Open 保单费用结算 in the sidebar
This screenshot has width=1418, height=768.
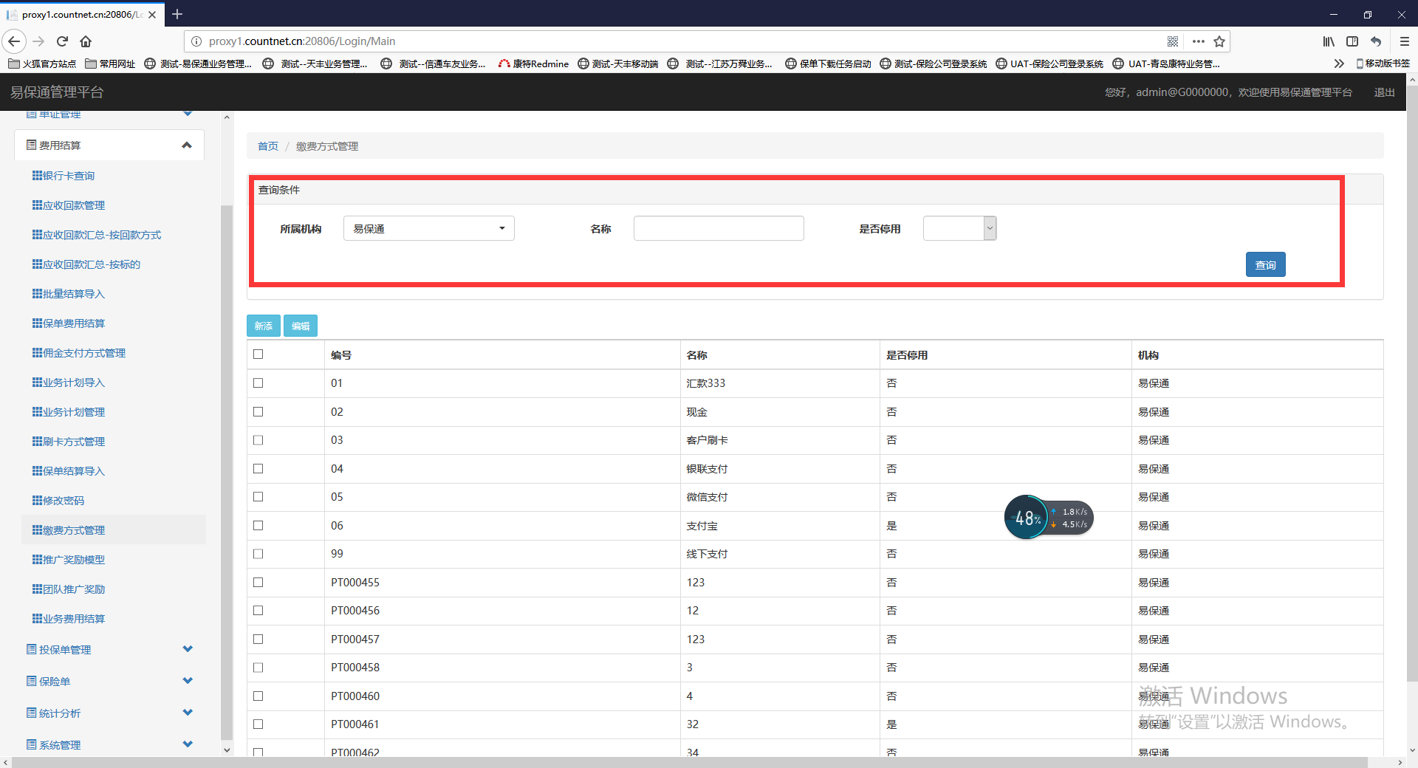[x=69, y=323]
